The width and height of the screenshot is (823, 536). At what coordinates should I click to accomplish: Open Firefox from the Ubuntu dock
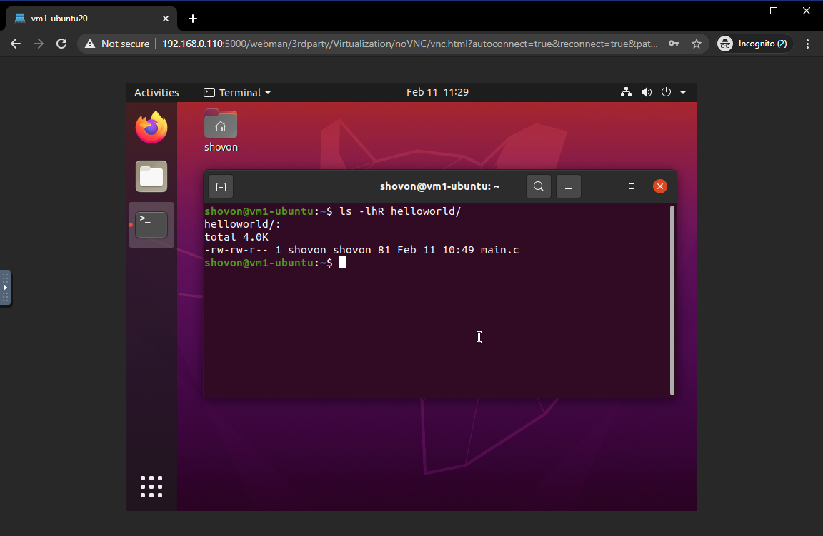[x=151, y=128]
